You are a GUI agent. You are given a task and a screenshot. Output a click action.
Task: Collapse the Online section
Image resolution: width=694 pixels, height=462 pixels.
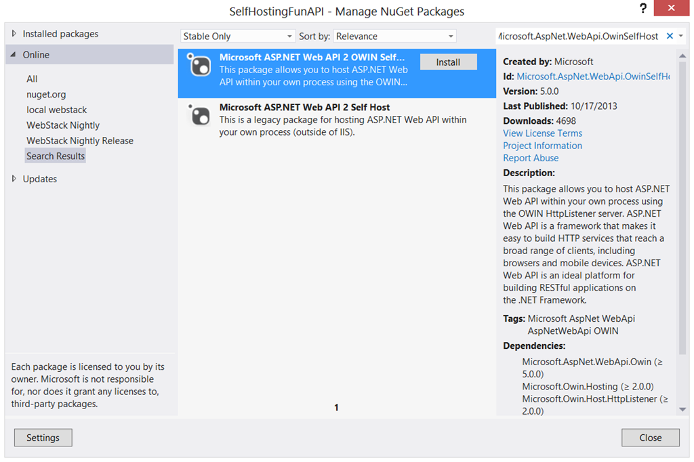(14, 54)
